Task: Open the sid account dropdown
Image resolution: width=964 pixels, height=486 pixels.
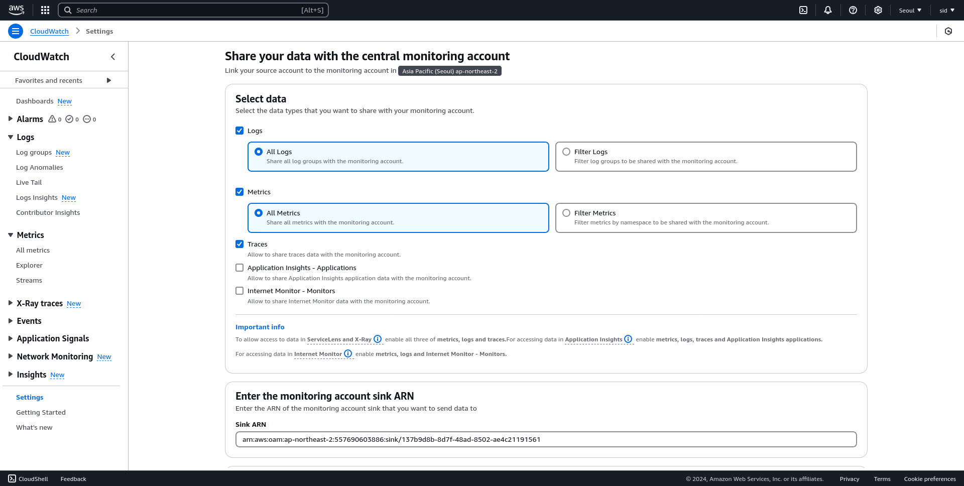Action: pos(947,10)
